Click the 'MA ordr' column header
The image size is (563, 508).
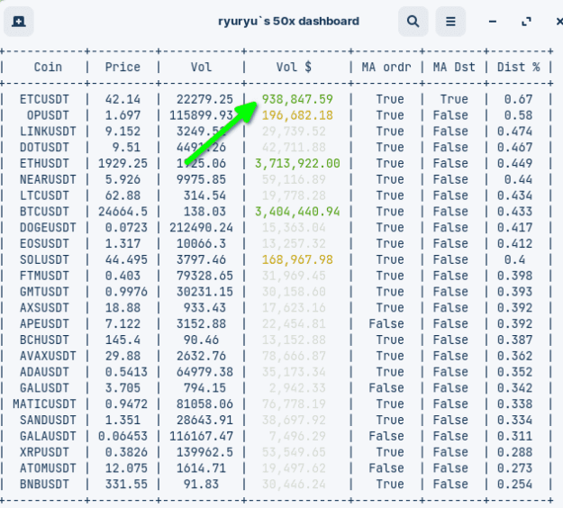[386, 68]
